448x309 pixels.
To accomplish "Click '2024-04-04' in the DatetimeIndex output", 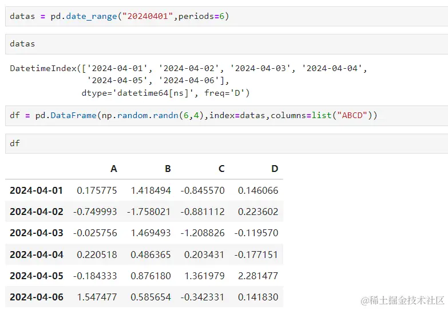I will tap(332, 68).
